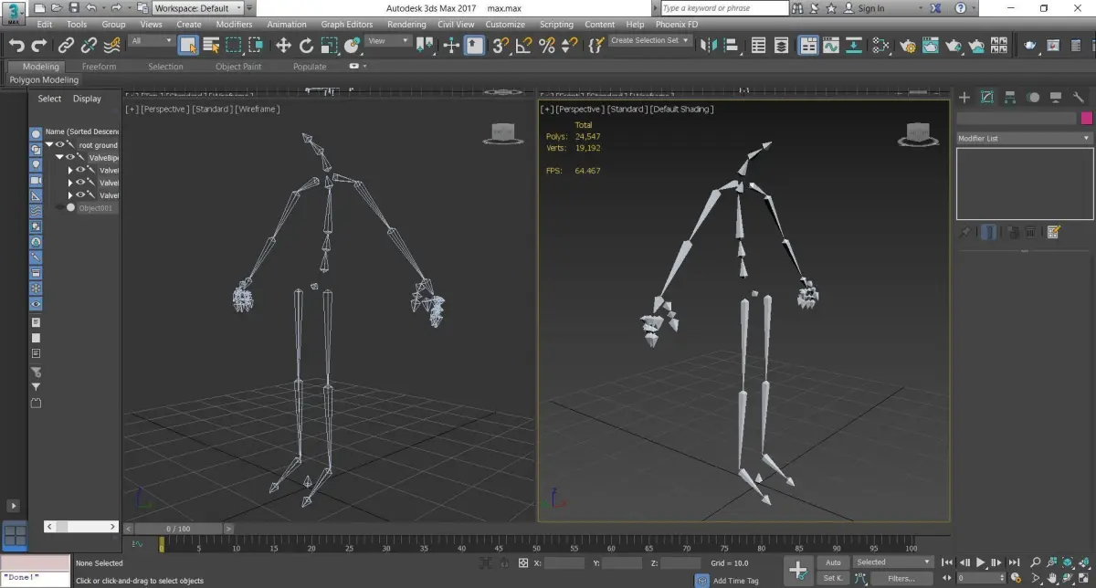Click the time slider at 0 / 100
The height and width of the screenshot is (588, 1096).
click(178, 529)
